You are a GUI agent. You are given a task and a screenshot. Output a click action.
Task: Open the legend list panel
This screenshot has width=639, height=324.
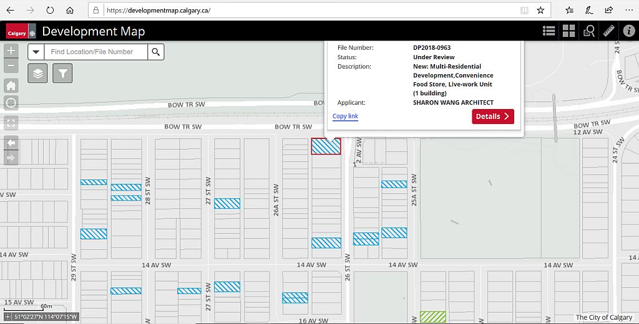click(x=549, y=31)
